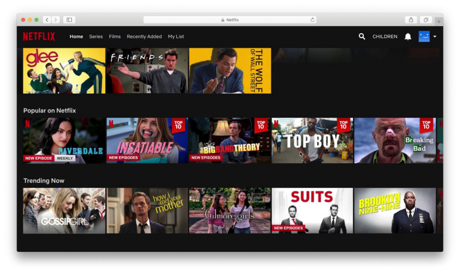
Task: Click Big Bang Theory's New Episodes badge
Action: point(206,158)
